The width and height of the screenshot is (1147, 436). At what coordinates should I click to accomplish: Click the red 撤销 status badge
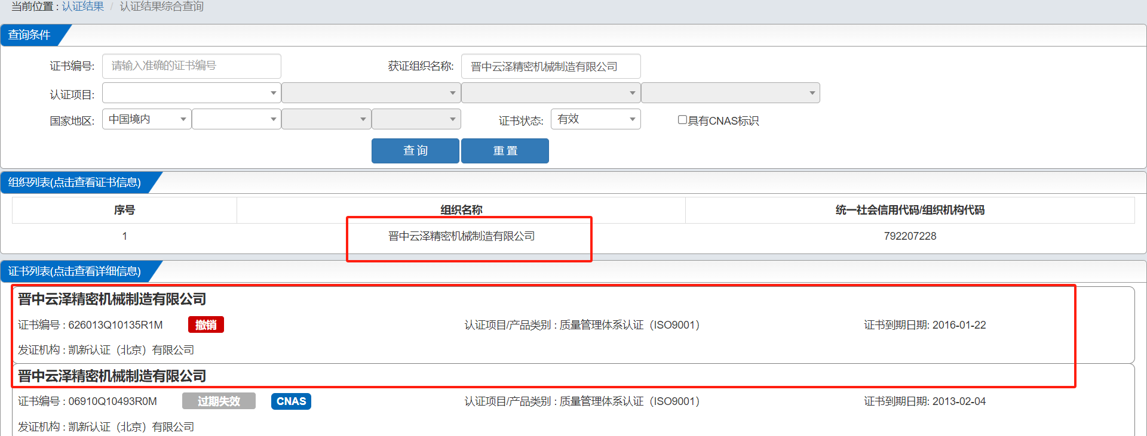tap(206, 325)
